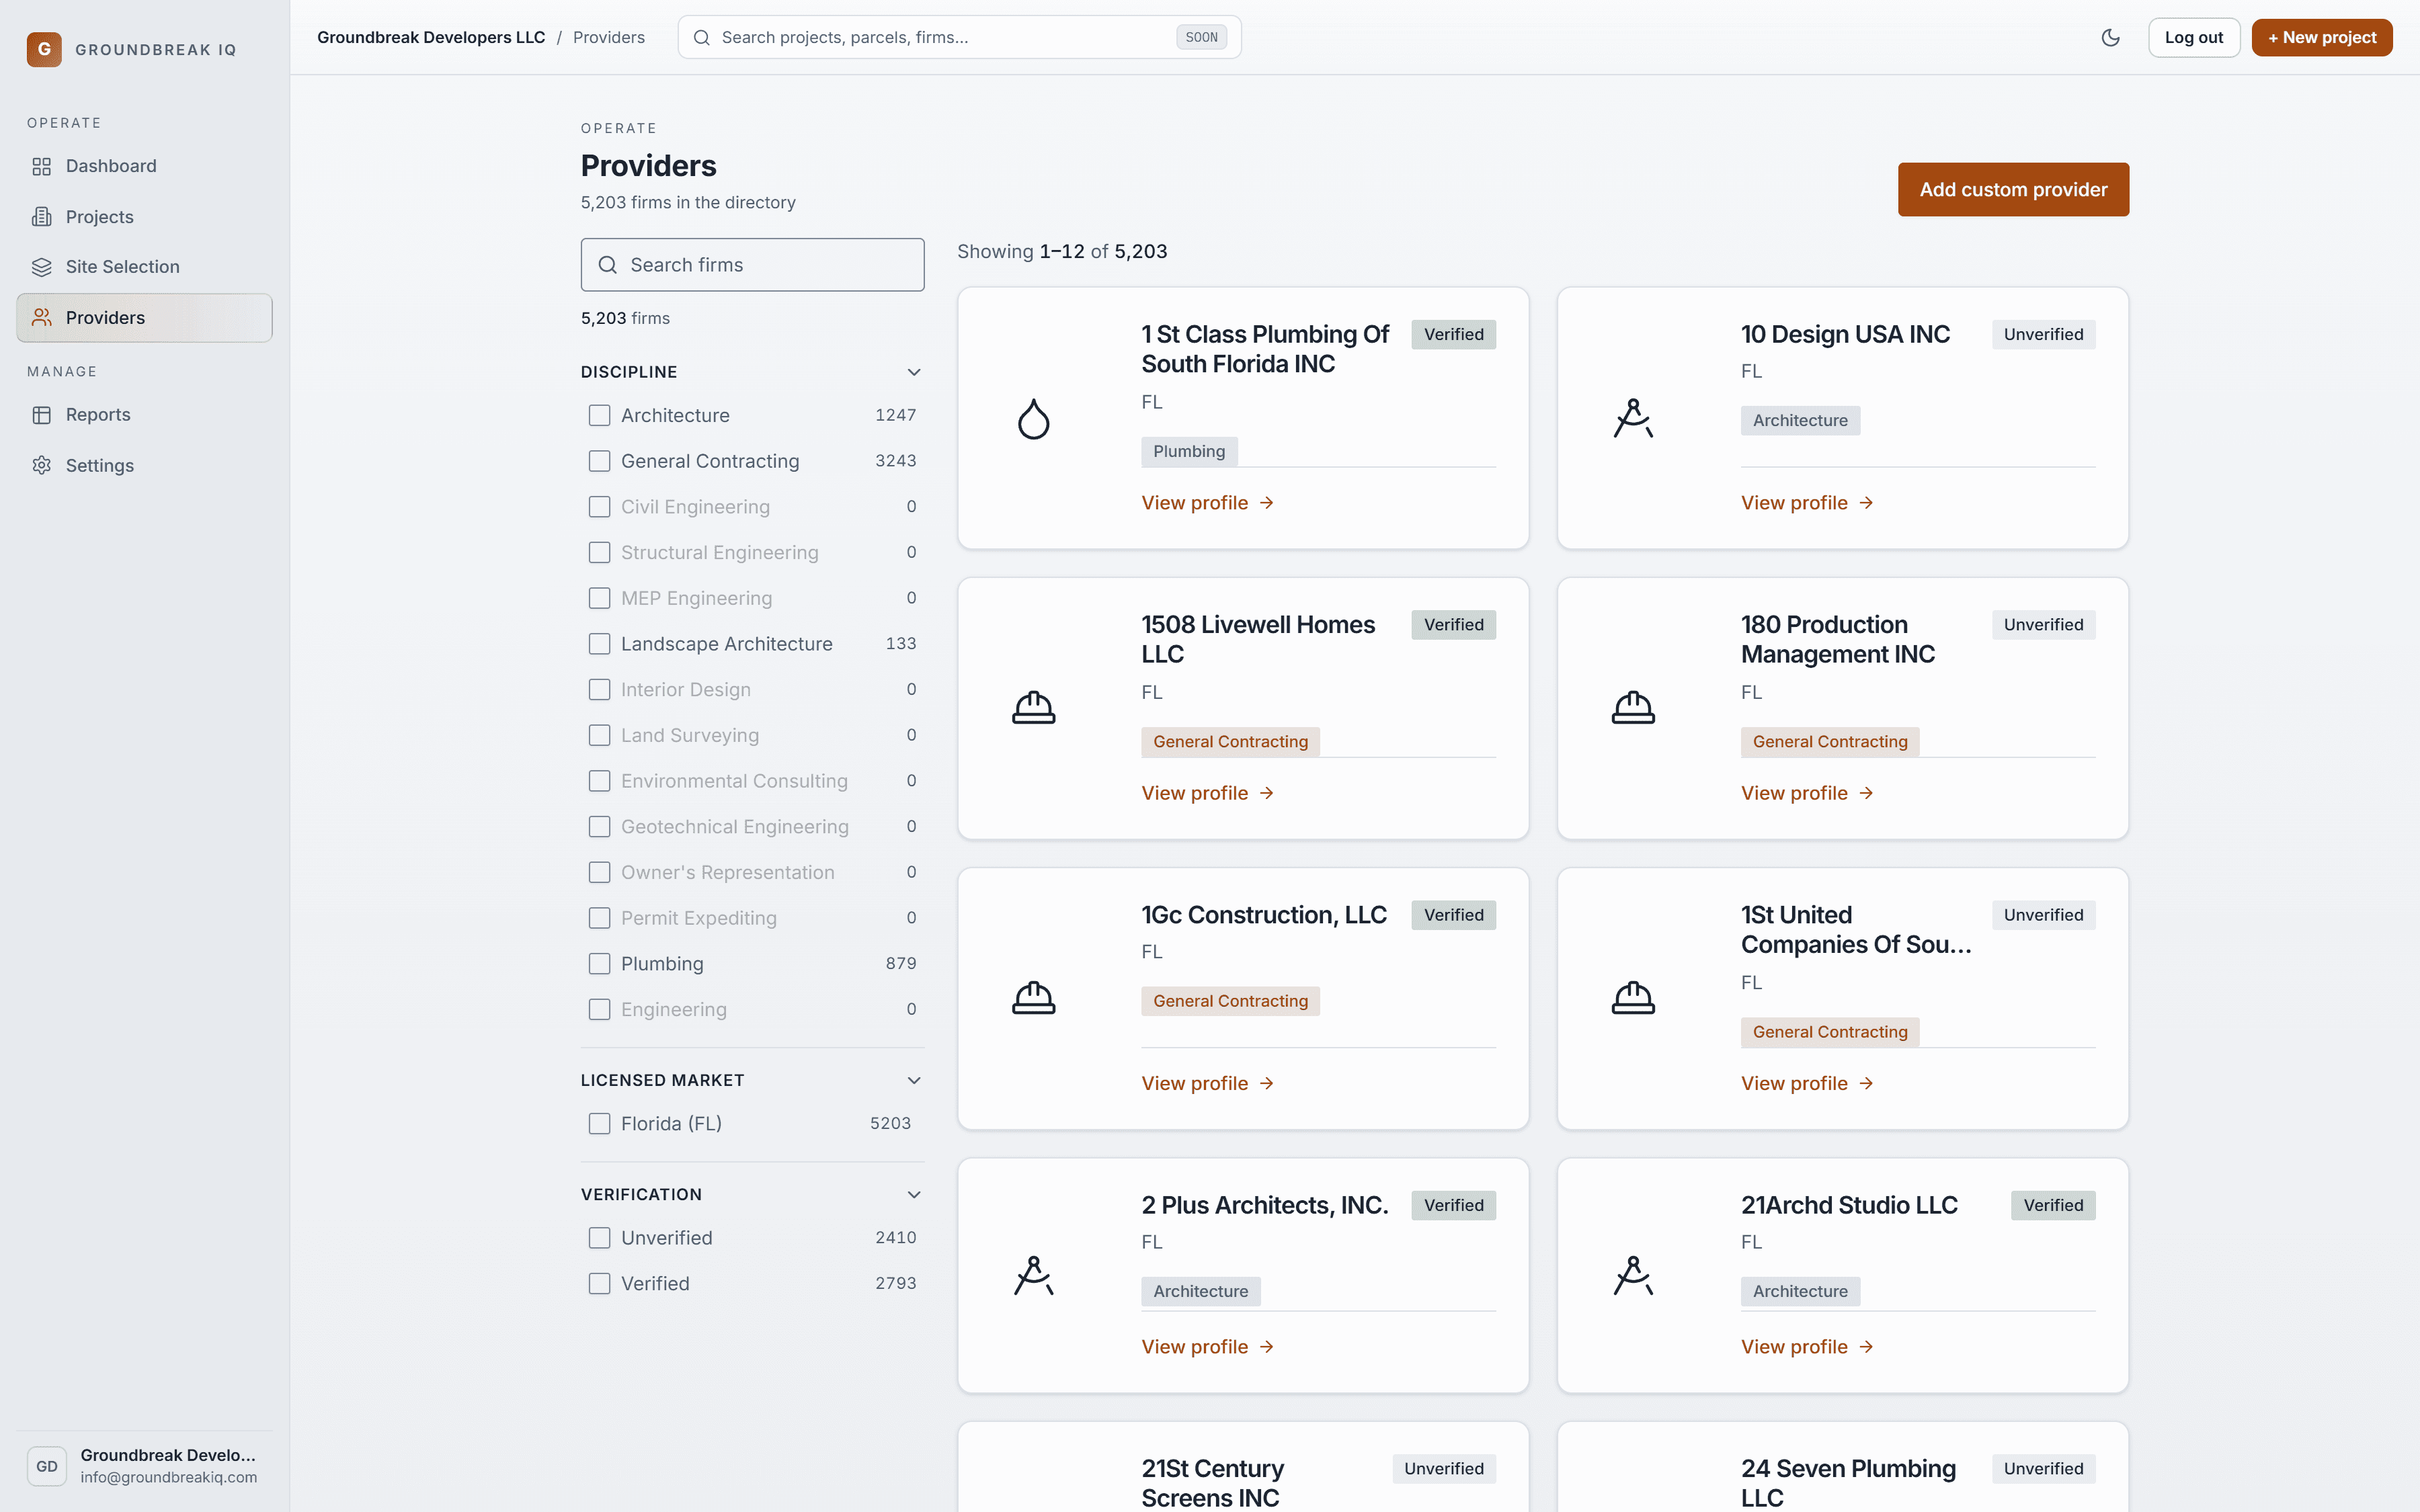Viewport: 2420px width, 1512px height.
Task: Check the Landscape Architecture filter
Action: (x=599, y=644)
